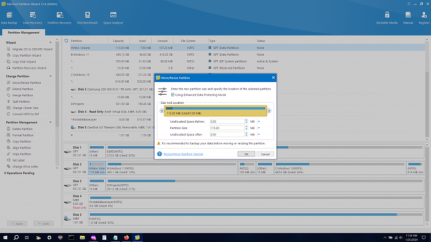431x242 pixels.
Task: Open File Explorer from the taskbar
Action: [82, 237]
